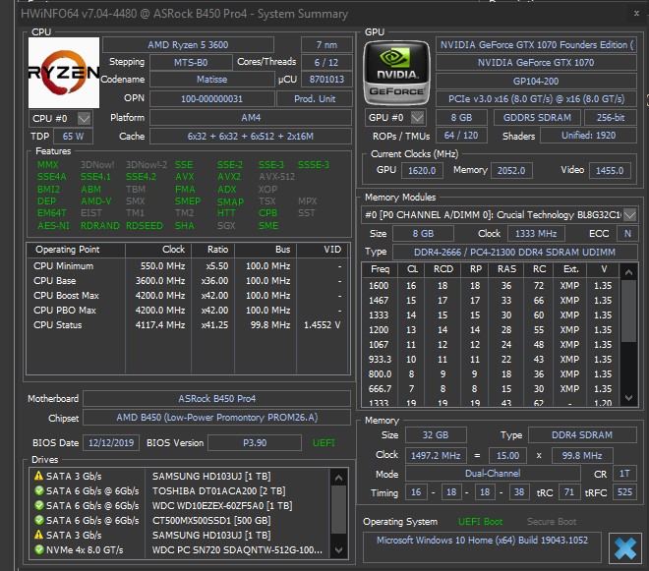
Task: Click the GP104-200 GPU chip field
Action: (x=537, y=82)
